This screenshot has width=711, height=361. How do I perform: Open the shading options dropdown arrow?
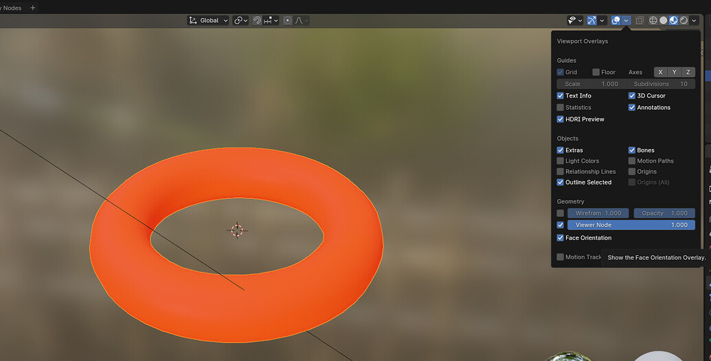(694, 21)
